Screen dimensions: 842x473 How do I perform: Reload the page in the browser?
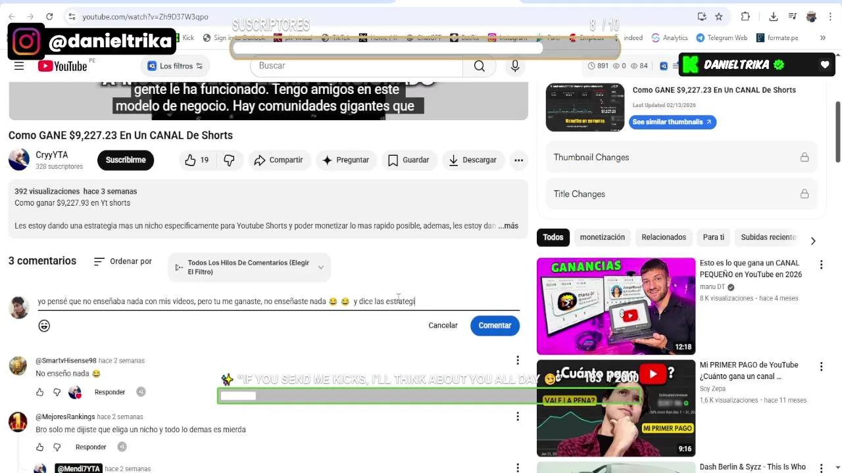[49, 16]
